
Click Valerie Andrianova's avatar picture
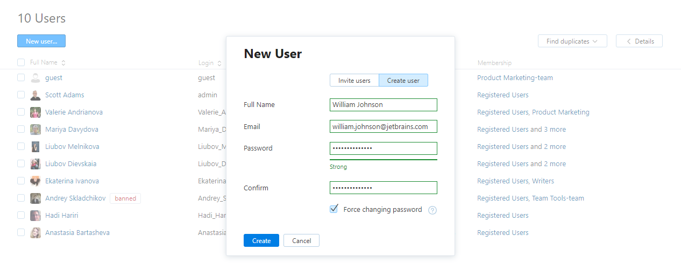(36, 112)
